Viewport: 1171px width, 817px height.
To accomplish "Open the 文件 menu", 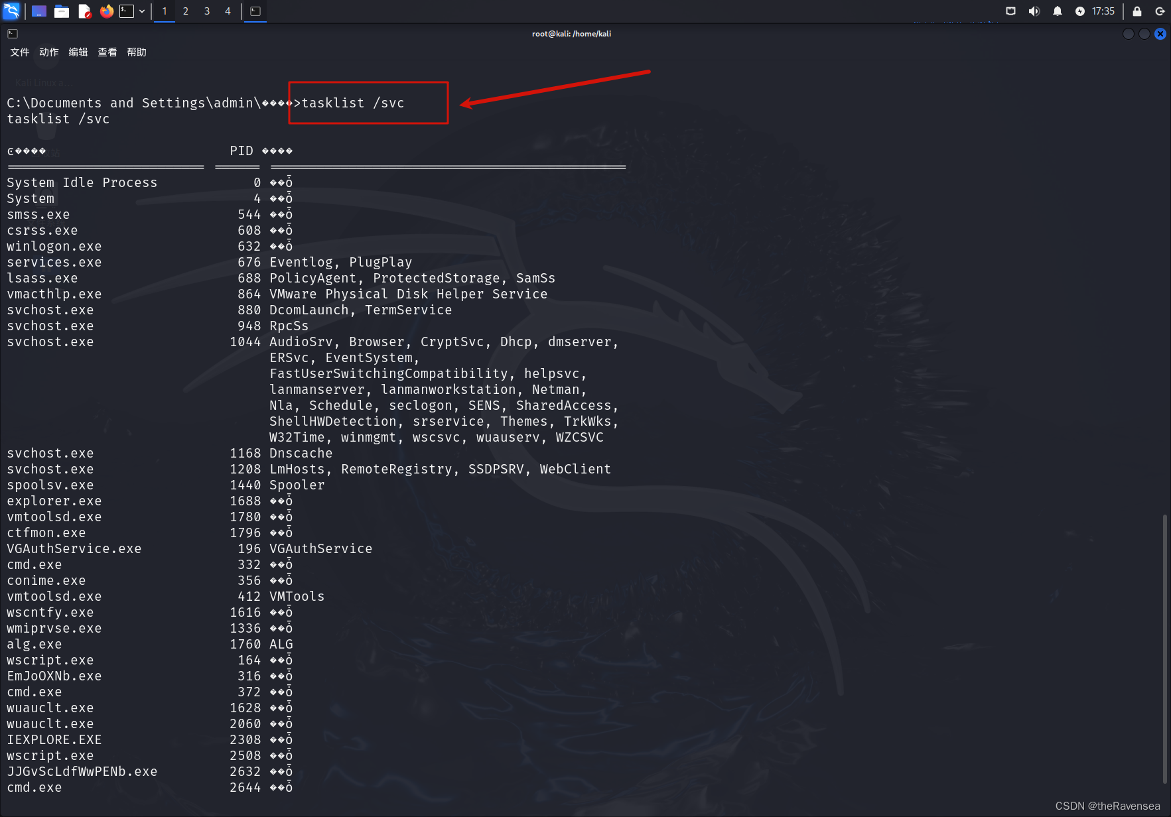I will coord(20,52).
